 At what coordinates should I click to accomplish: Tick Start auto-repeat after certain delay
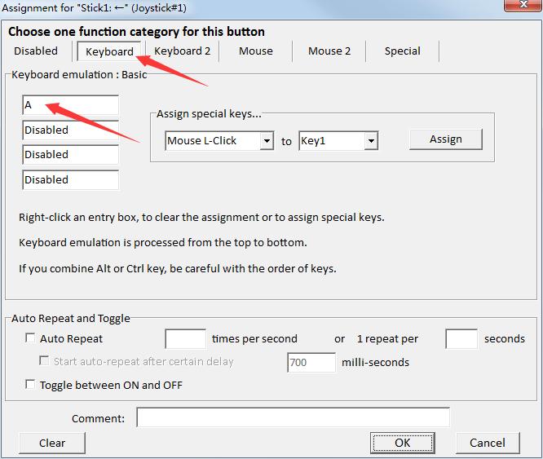(46, 361)
